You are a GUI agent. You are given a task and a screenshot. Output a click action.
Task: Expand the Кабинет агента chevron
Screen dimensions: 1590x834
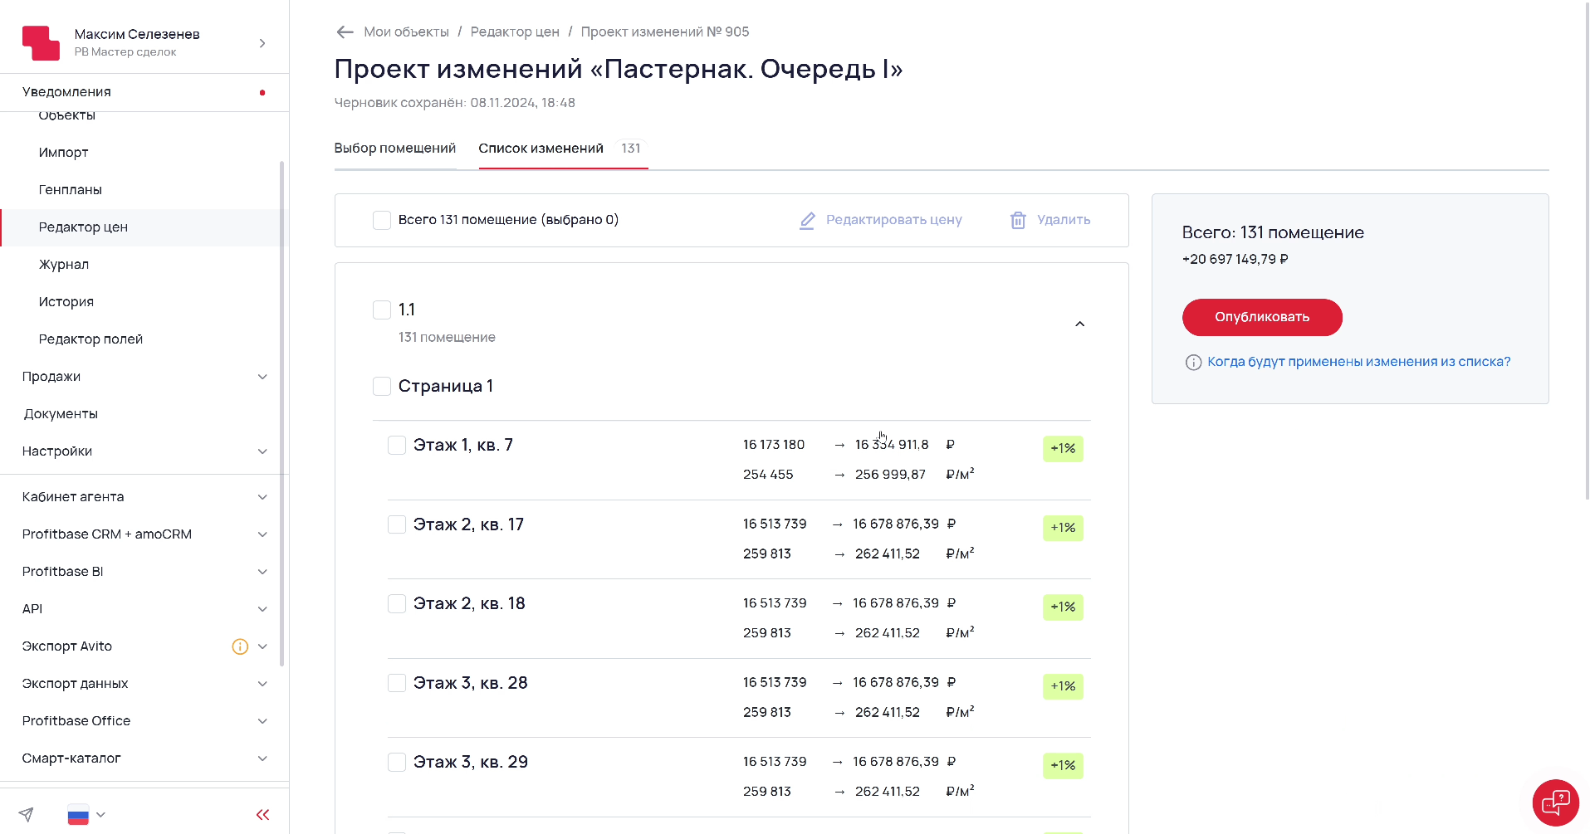(x=262, y=497)
